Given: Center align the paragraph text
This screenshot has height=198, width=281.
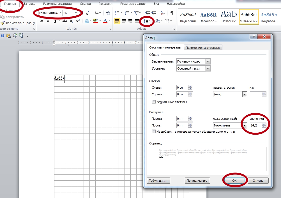Looking at the screenshot, I should pyautogui.click(x=124, y=21).
